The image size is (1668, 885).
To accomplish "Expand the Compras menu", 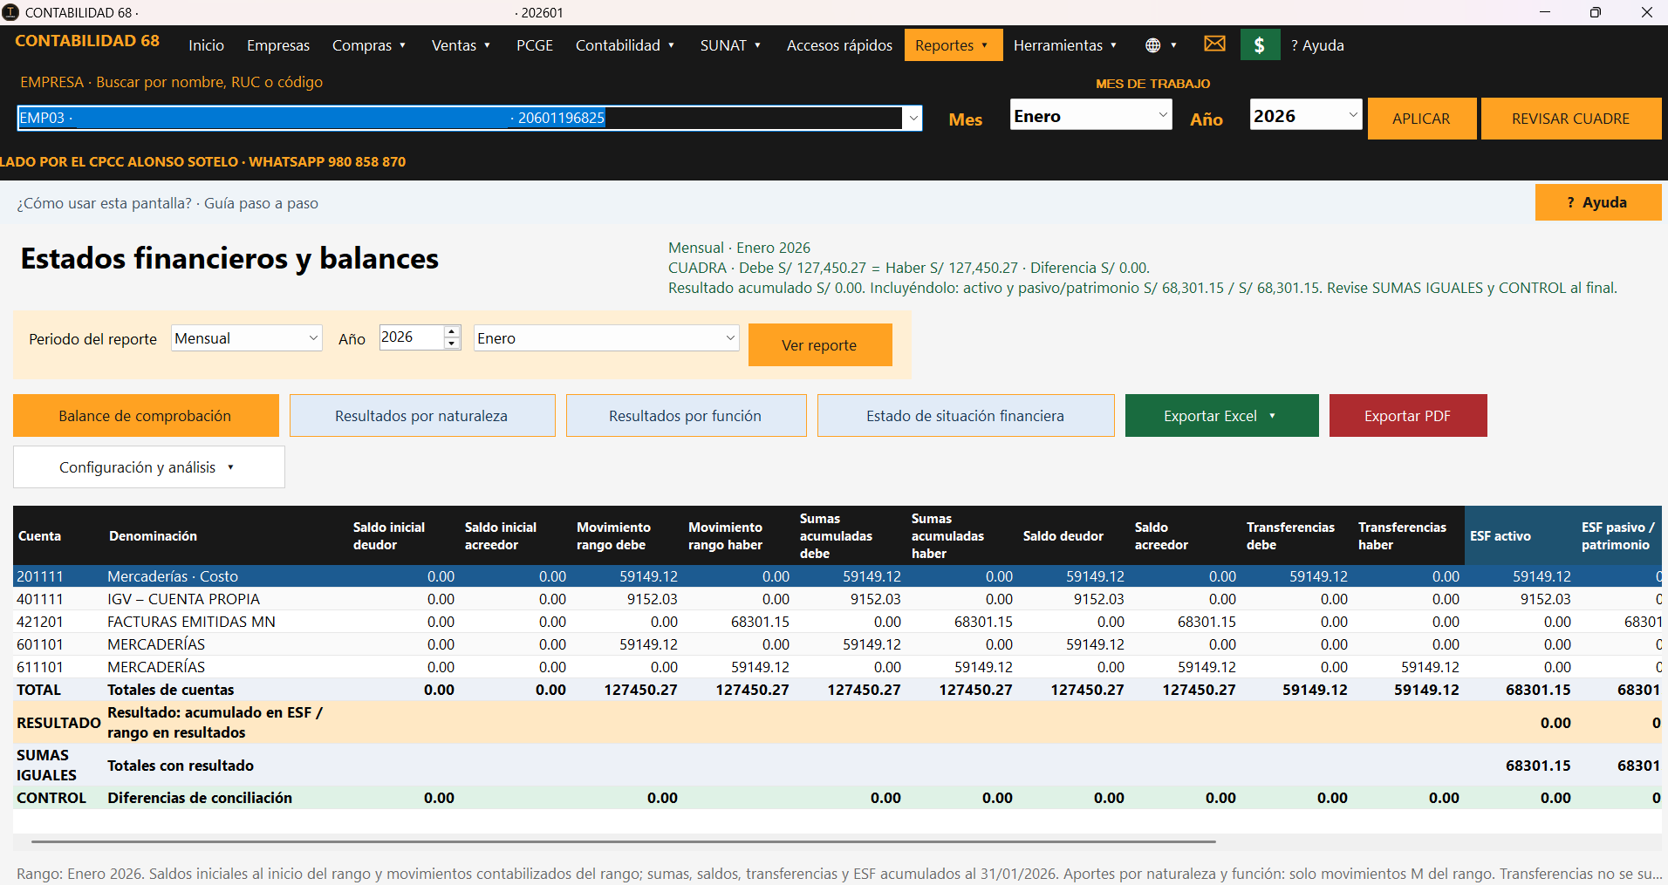I will pos(369,45).
